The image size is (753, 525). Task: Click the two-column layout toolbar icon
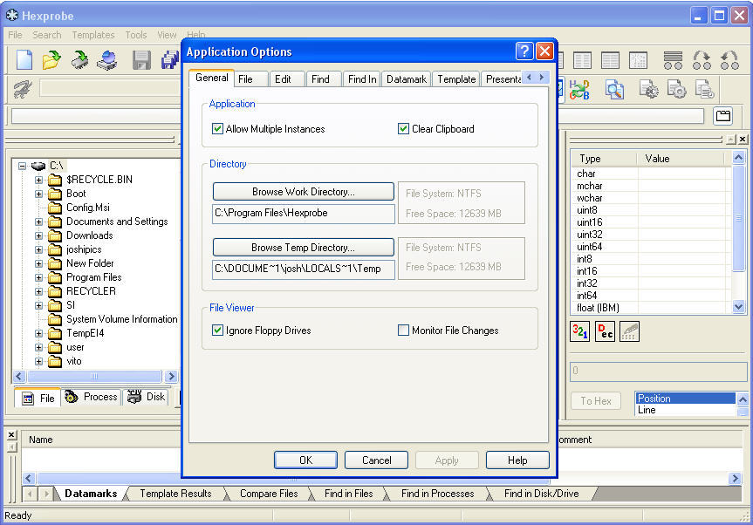point(582,60)
